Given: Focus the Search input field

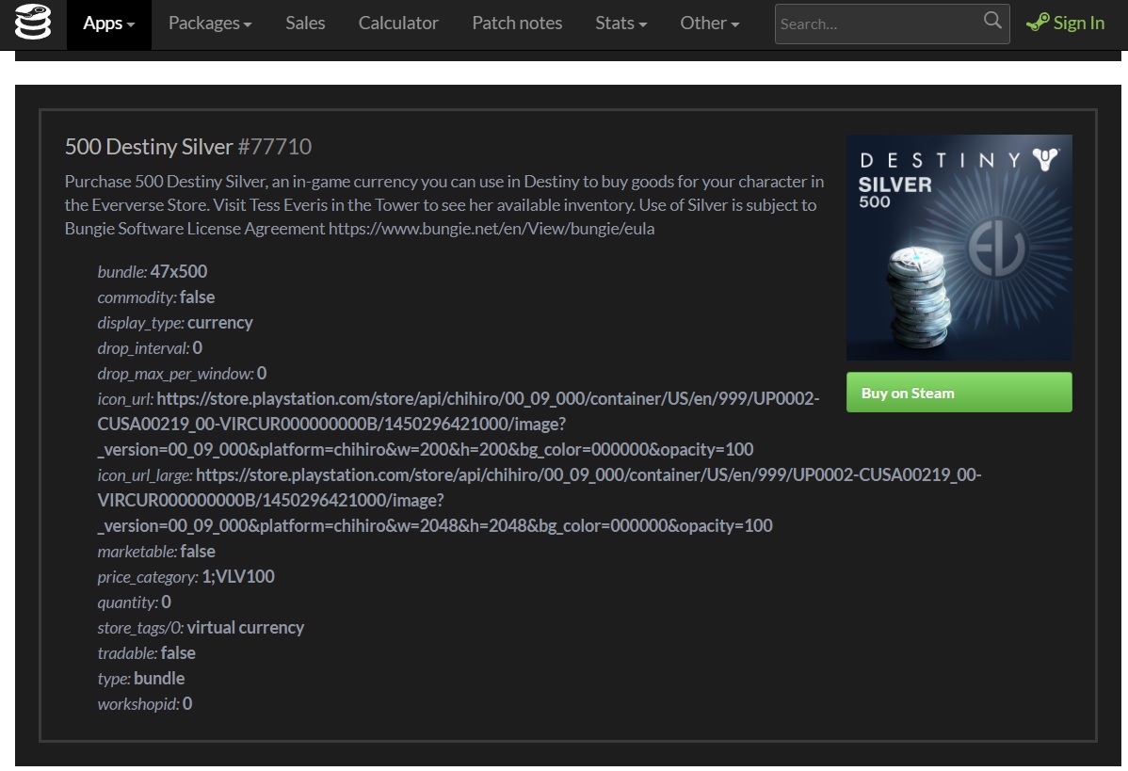Looking at the screenshot, I should click(x=876, y=24).
